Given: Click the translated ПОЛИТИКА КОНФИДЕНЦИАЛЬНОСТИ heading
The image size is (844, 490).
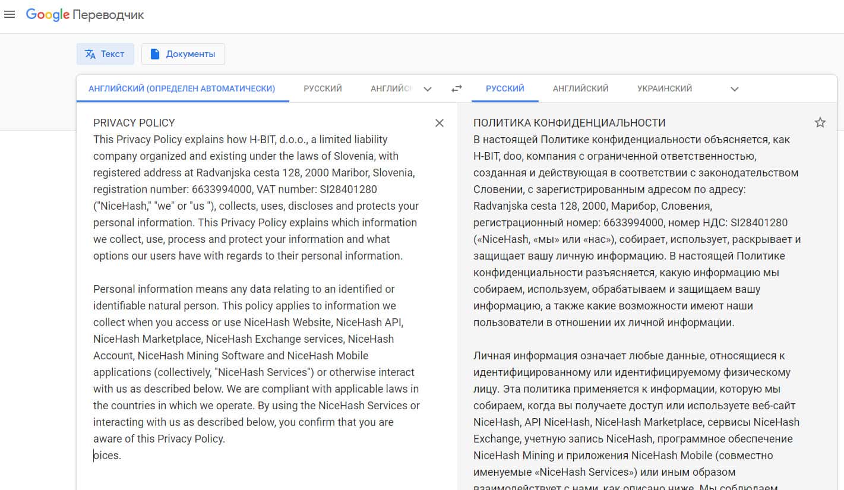Looking at the screenshot, I should click(x=569, y=123).
